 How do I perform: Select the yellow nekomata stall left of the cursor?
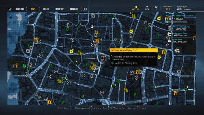click(71, 51)
